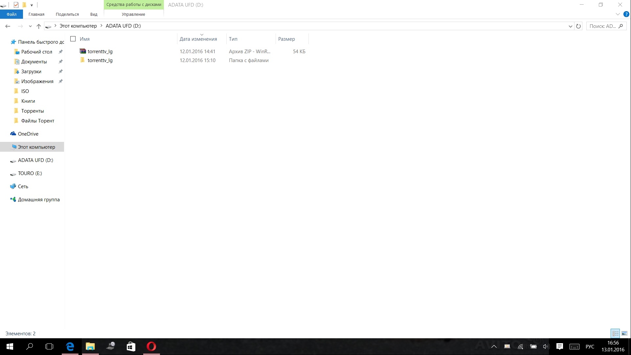This screenshot has width=631, height=355.
Task: Open Windows Store from taskbar
Action: [131, 346]
